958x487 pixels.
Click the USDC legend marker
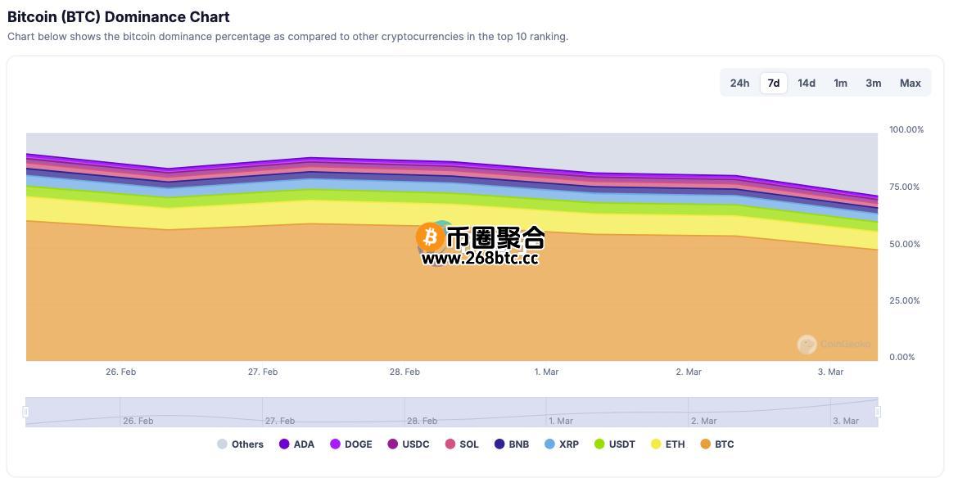point(393,444)
